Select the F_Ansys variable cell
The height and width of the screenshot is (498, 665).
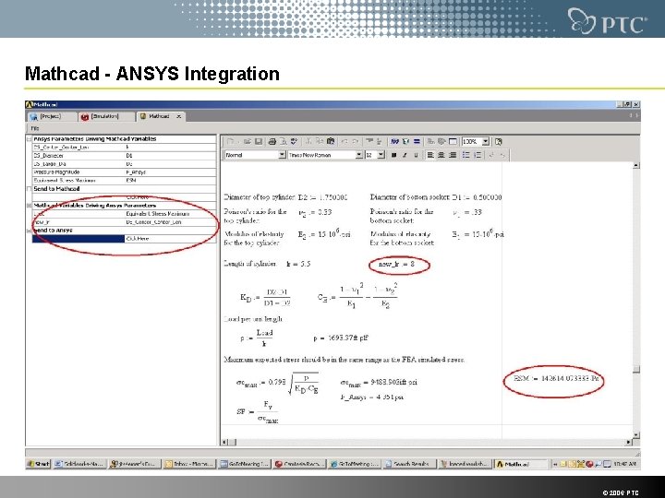(x=170, y=172)
